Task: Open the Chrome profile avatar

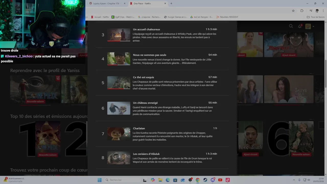Action: point(317,11)
